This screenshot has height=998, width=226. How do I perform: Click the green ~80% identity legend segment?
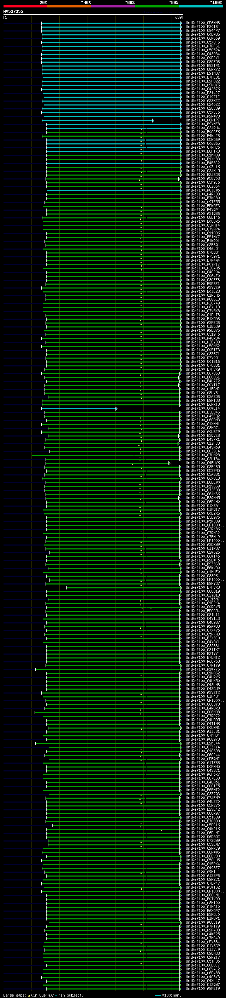coord(156,6)
